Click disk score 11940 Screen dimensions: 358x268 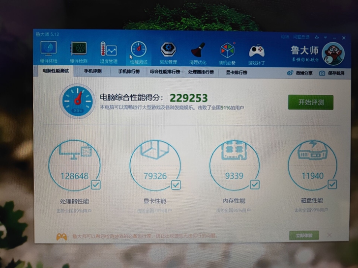(313, 176)
